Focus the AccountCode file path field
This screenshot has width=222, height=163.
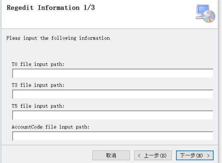click(112, 136)
